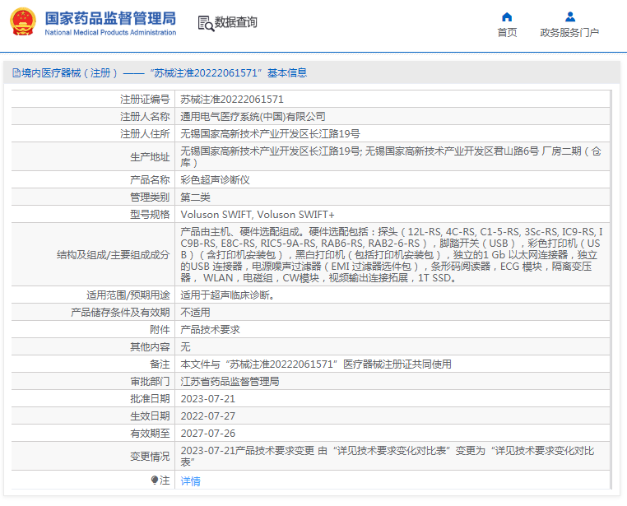Click the 管理类别 label
627x506 pixels.
[x=150, y=197]
